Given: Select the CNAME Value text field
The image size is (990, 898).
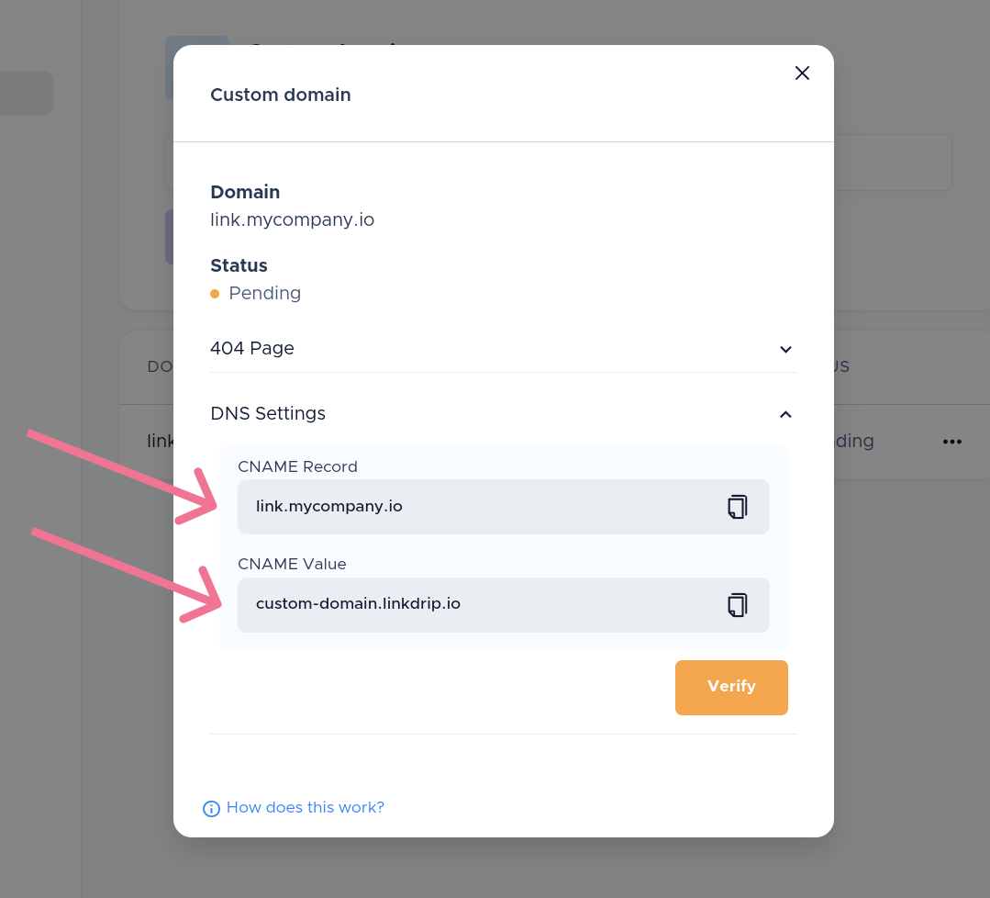Looking at the screenshot, I should pyautogui.click(x=459, y=604).
